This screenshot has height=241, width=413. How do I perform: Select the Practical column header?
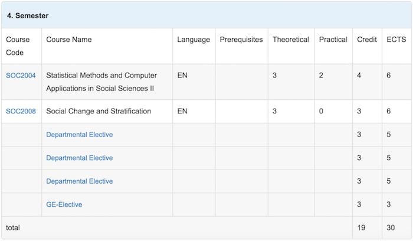pyautogui.click(x=333, y=40)
